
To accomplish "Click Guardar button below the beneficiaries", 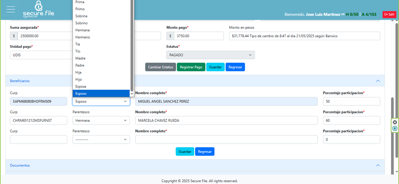I will [x=185, y=151].
